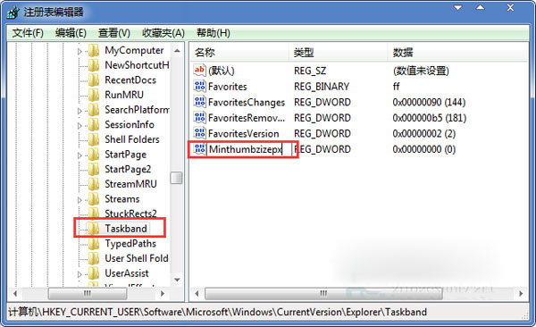Click the registry path in status bar
This screenshot has width=536, height=327.
217,312
